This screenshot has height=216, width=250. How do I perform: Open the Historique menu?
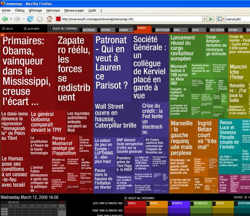tap(53, 10)
